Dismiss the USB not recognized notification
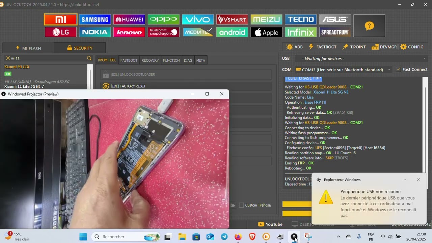Viewport: 432px width, 243px height. click(x=418, y=180)
